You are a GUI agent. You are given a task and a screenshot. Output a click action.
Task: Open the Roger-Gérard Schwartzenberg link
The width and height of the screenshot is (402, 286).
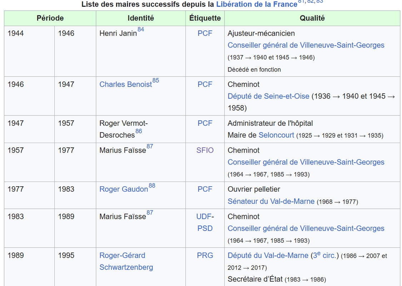coord(126,261)
